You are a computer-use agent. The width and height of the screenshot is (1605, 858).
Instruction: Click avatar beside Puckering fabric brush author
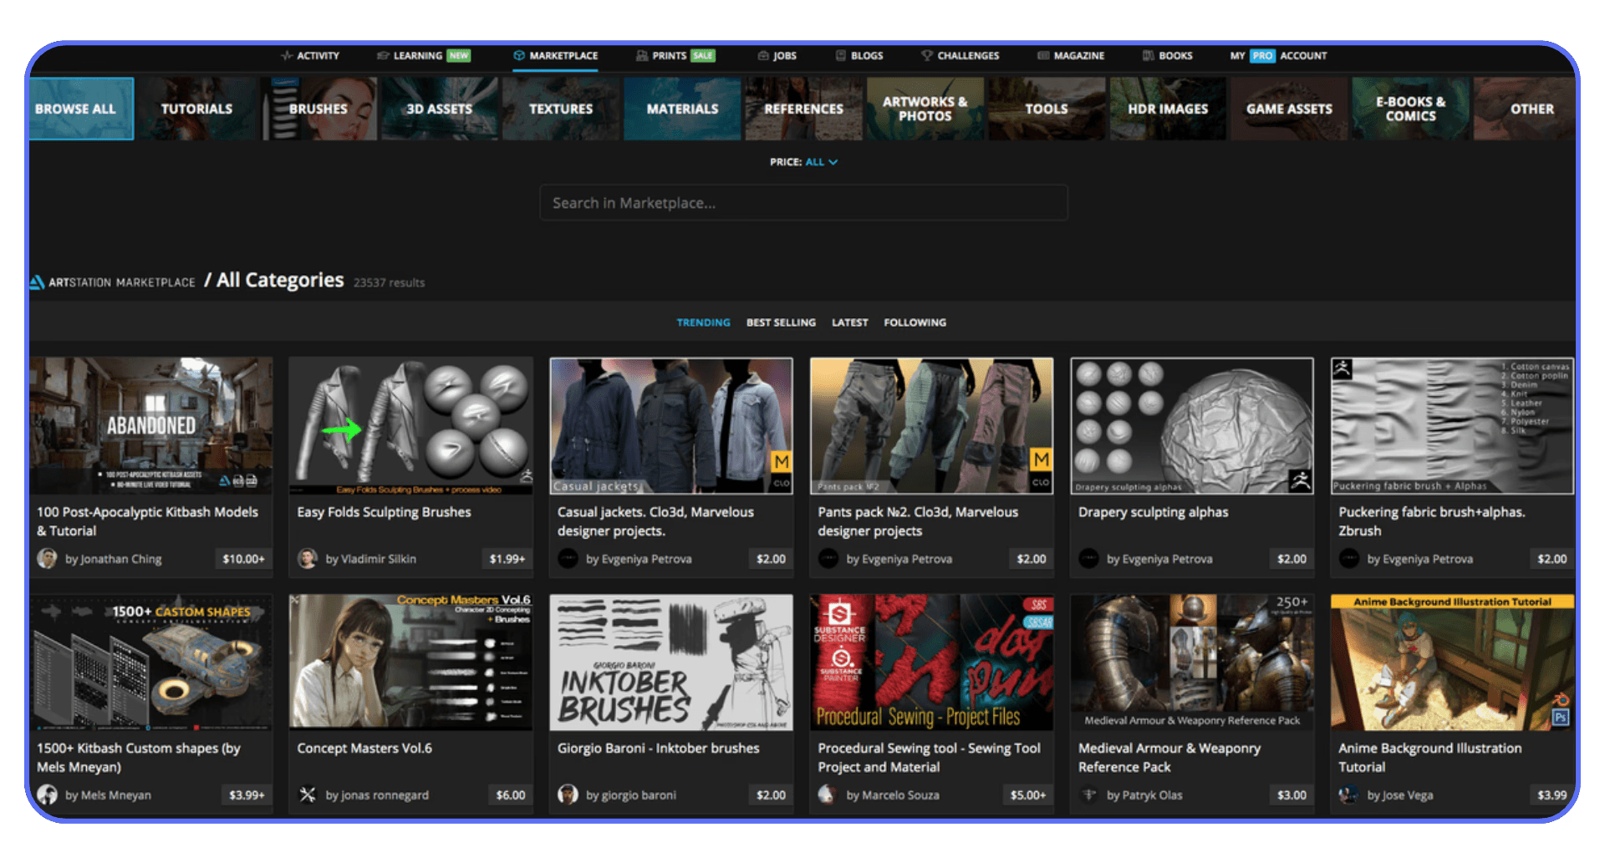(x=1348, y=558)
